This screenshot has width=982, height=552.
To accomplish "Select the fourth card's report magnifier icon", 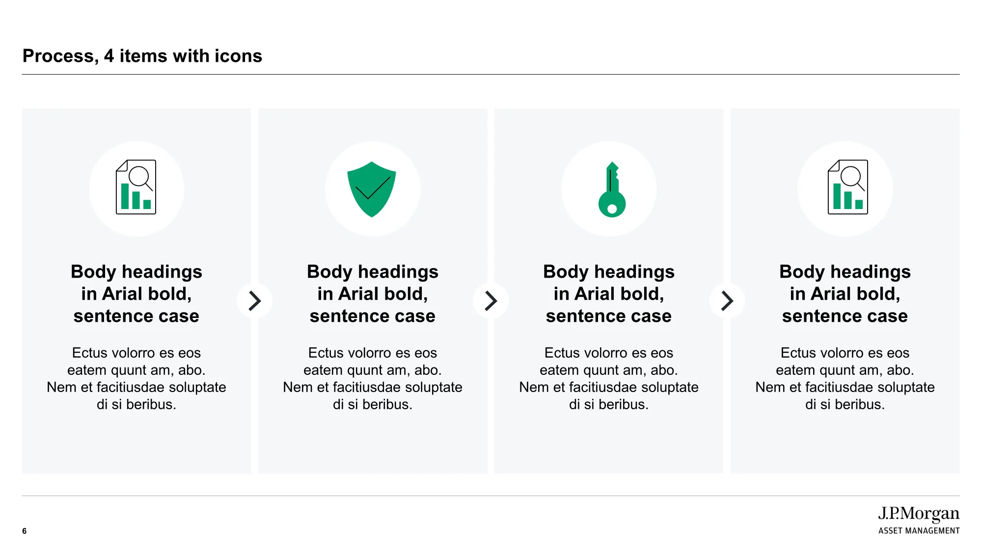I will [848, 187].
